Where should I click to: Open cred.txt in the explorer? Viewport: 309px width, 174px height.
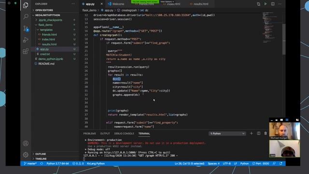coord(45,54)
